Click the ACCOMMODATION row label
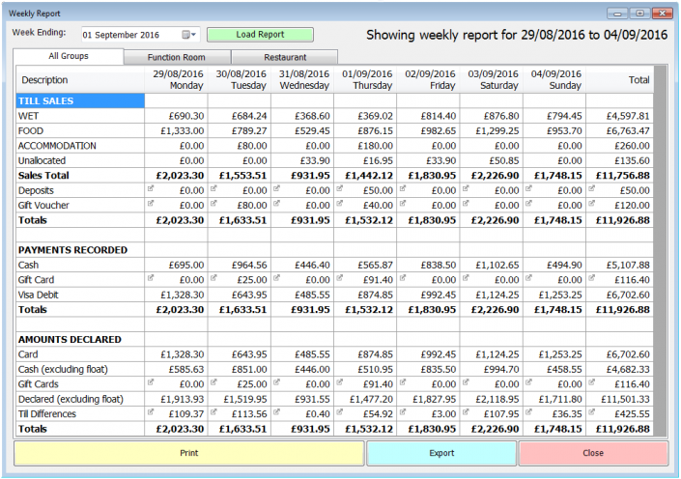This screenshot has width=681, height=479. (57, 146)
